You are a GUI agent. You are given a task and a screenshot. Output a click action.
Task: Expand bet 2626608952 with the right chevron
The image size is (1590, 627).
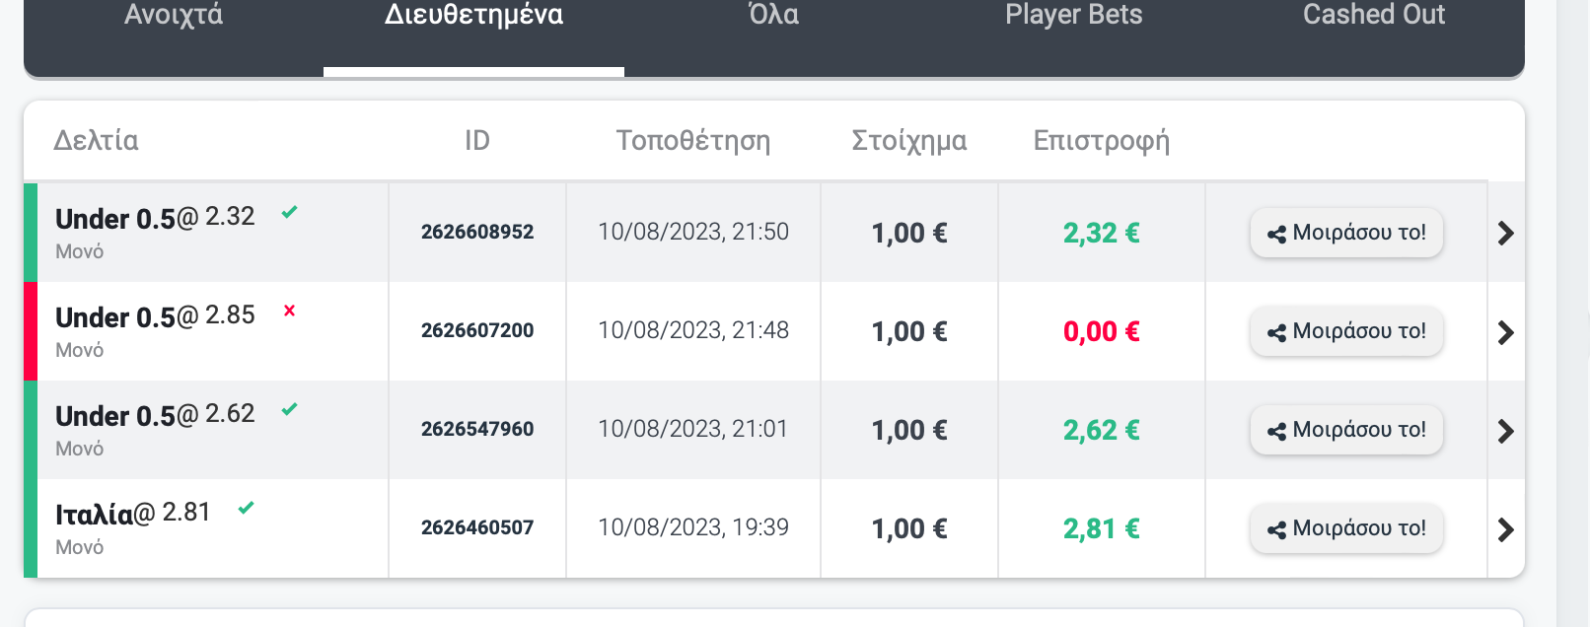(1505, 234)
